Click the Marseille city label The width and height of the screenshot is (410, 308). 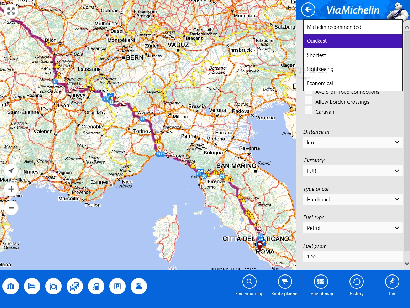click(69, 199)
